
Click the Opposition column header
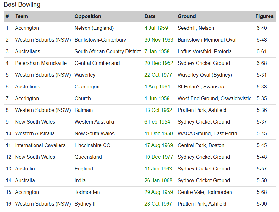click(88, 16)
